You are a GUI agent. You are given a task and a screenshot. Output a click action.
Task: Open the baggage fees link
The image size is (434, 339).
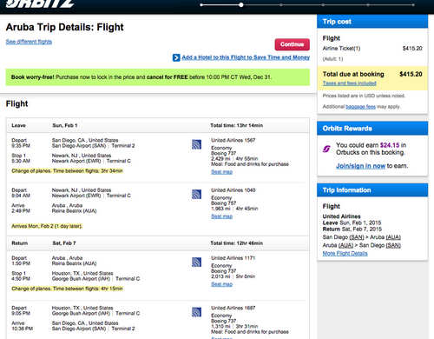click(360, 107)
